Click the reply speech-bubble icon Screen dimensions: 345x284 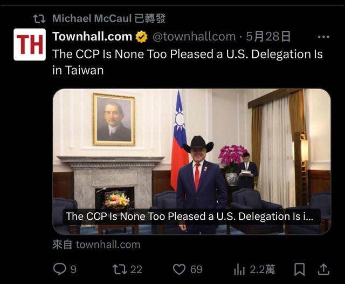click(60, 269)
